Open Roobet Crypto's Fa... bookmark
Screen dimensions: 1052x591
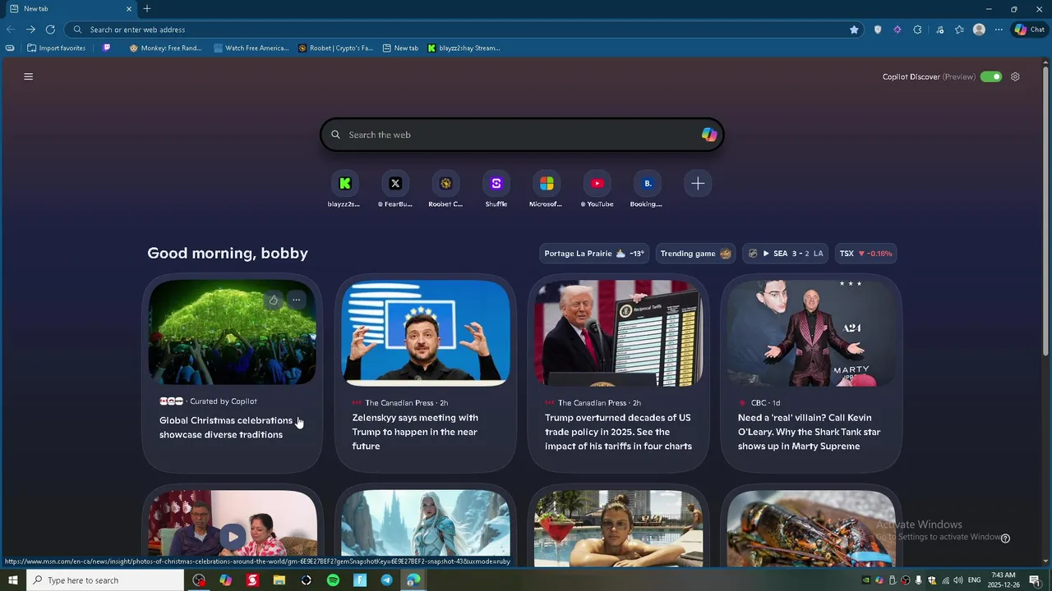(335, 48)
